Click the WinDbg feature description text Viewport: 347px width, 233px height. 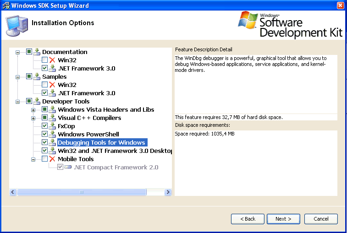point(251,64)
